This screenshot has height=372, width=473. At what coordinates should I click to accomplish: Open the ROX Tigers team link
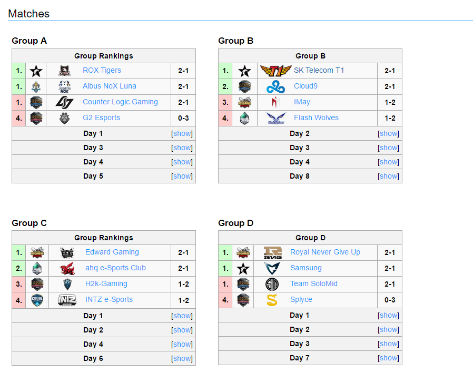pos(102,70)
